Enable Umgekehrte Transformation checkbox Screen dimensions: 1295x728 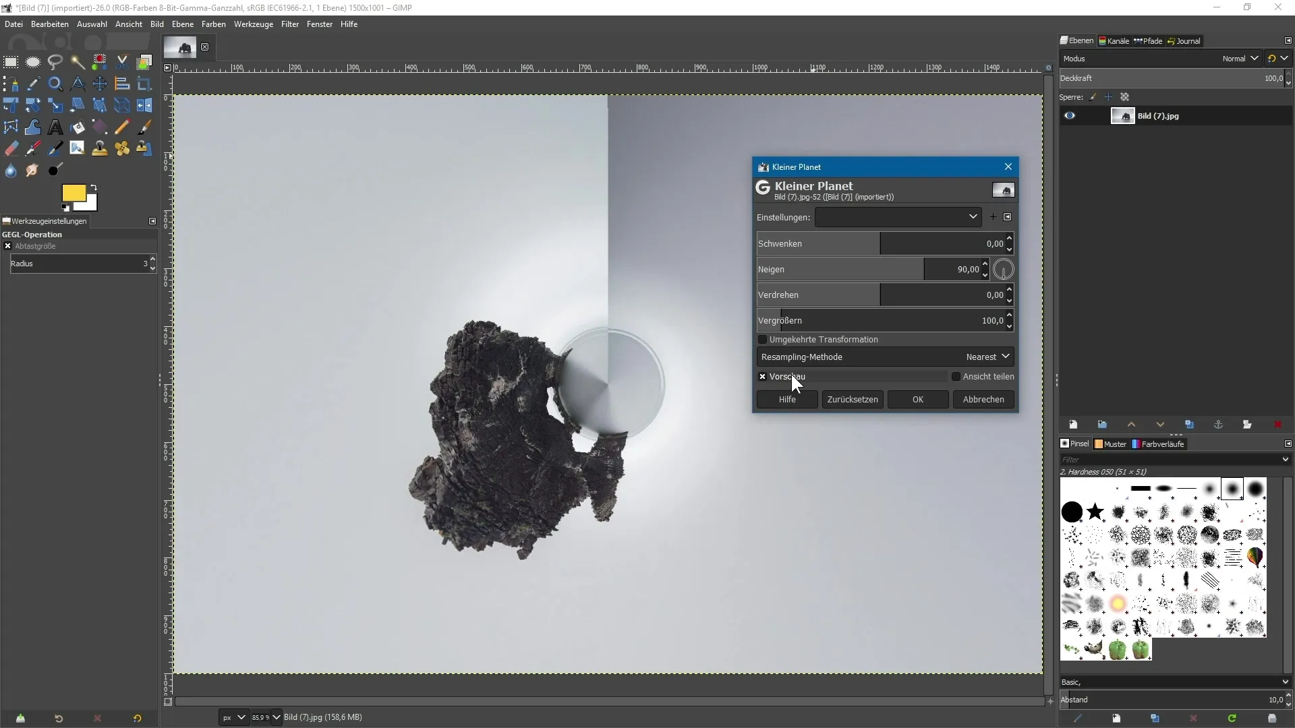[x=763, y=340]
